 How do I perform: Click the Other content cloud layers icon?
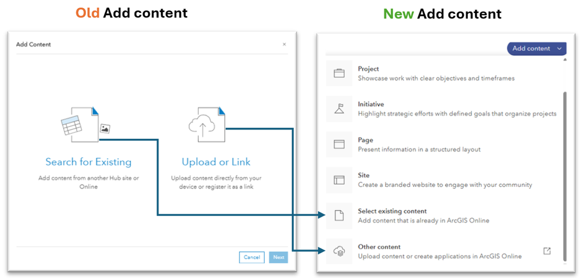[x=339, y=251]
